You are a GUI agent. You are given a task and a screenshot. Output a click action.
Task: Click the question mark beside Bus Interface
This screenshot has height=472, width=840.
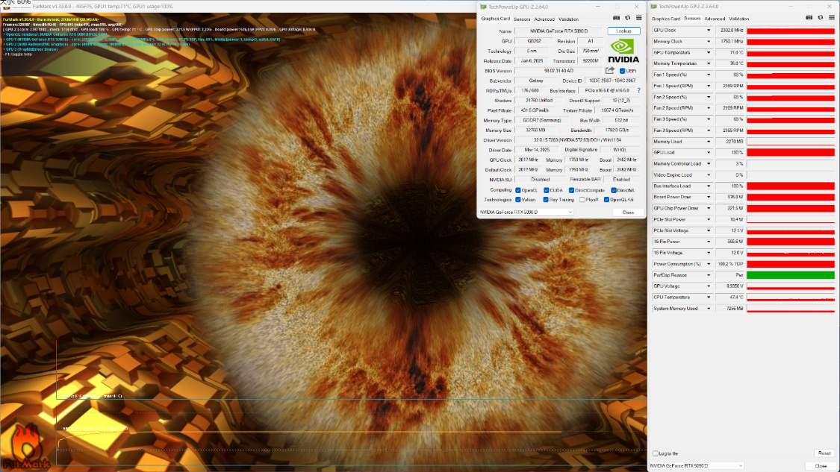click(x=638, y=90)
